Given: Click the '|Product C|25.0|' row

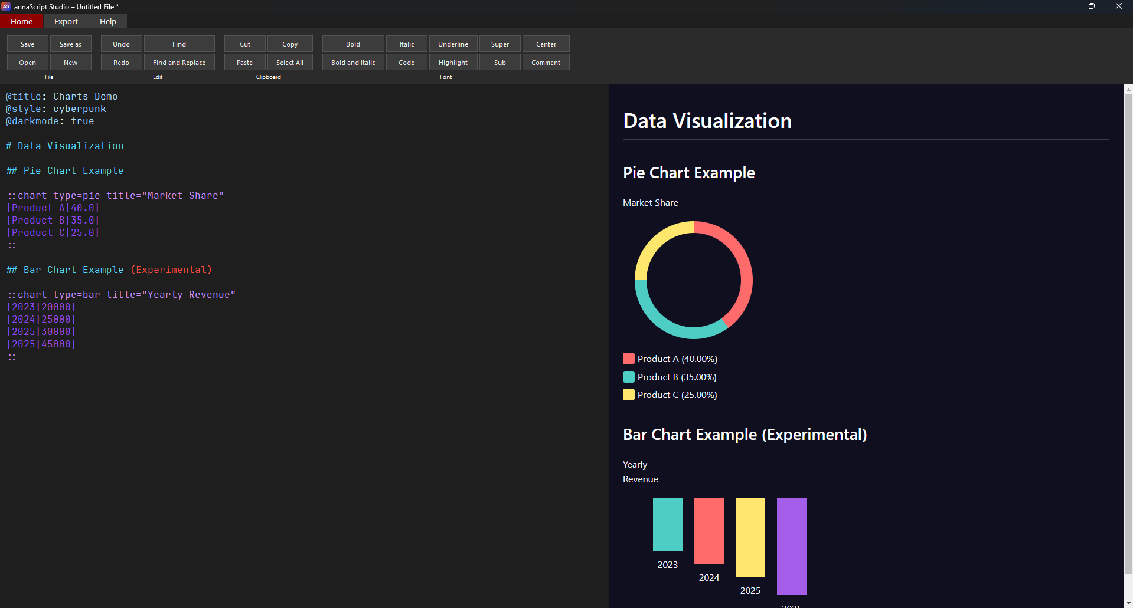Looking at the screenshot, I should pos(53,232).
